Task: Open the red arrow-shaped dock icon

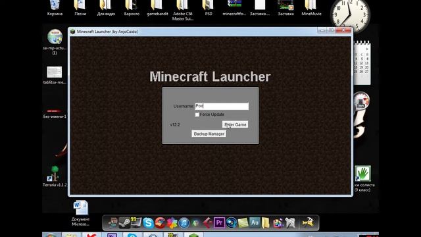Action: point(207,223)
